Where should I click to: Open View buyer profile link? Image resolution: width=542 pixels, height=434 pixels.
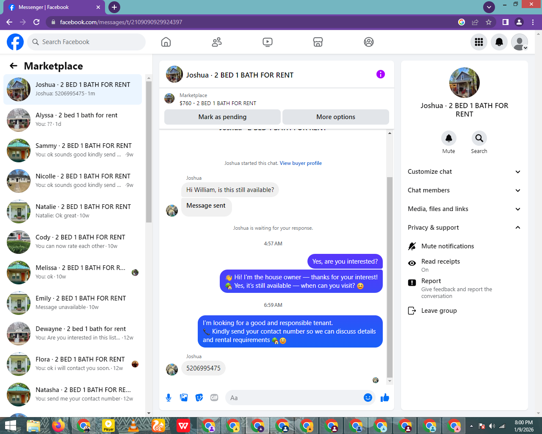(301, 163)
